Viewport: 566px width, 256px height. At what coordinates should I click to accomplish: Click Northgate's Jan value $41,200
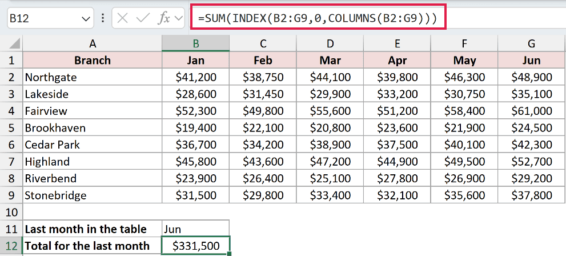point(196,77)
